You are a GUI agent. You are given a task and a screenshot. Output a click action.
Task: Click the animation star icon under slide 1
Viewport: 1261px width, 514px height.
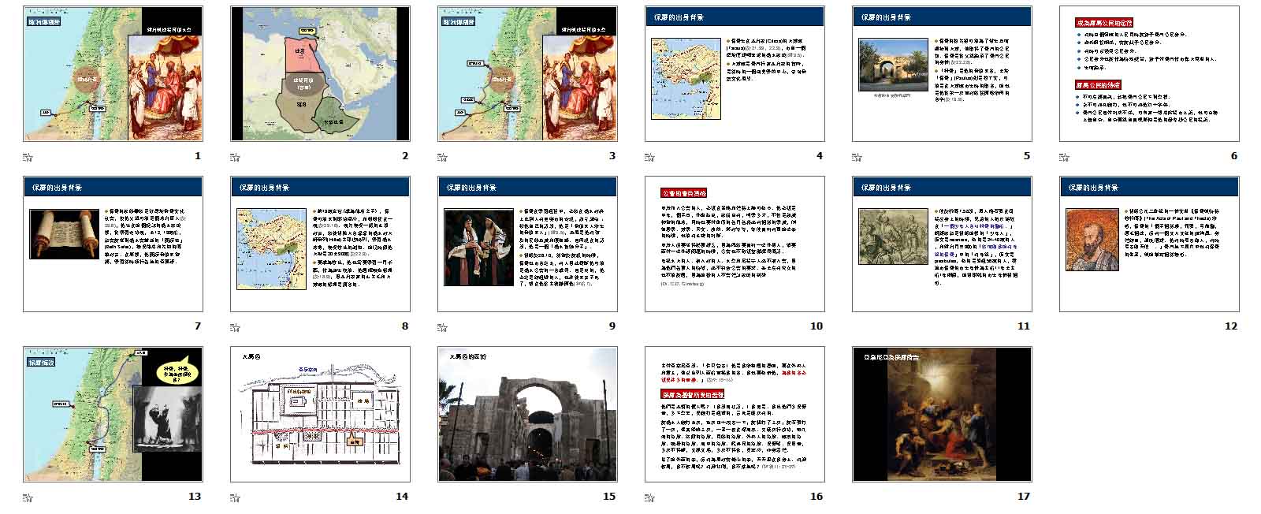pyautogui.click(x=28, y=156)
